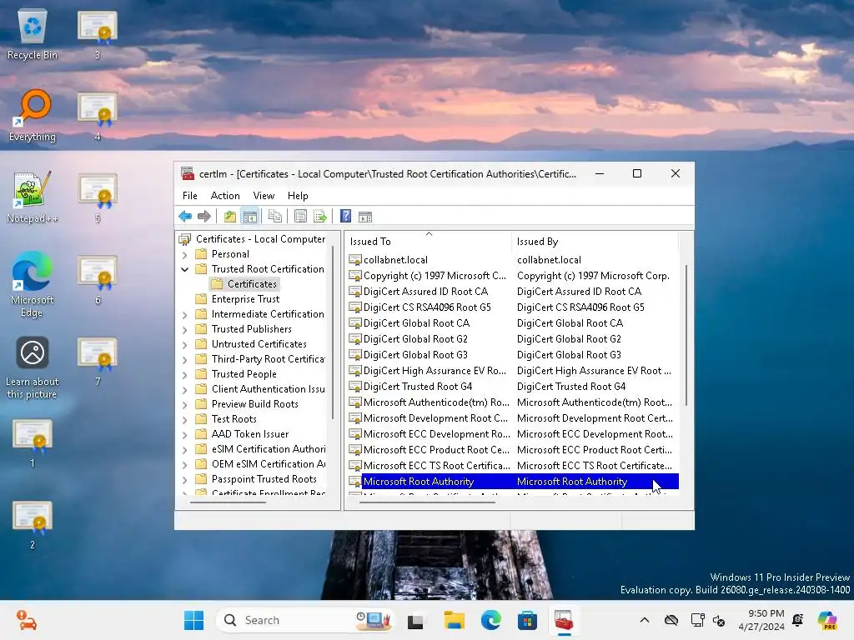Image resolution: width=854 pixels, height=640 pixels.
Task: Open the File menu
Action: click(189, 195)
